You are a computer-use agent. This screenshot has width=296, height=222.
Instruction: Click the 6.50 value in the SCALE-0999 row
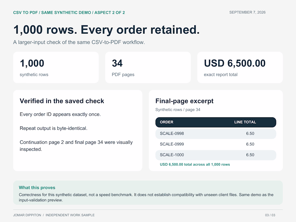tap(250, 144)
